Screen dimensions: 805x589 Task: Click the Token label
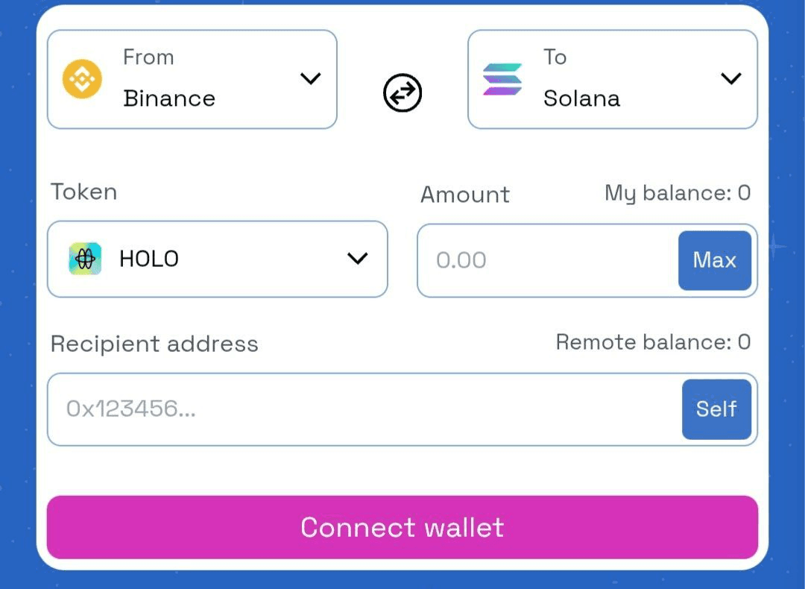83,192
